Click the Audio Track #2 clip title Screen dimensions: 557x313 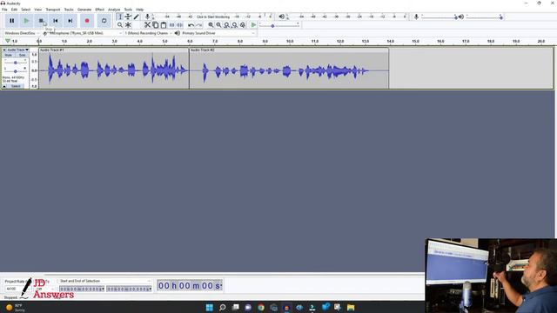[x=203, y=50]
